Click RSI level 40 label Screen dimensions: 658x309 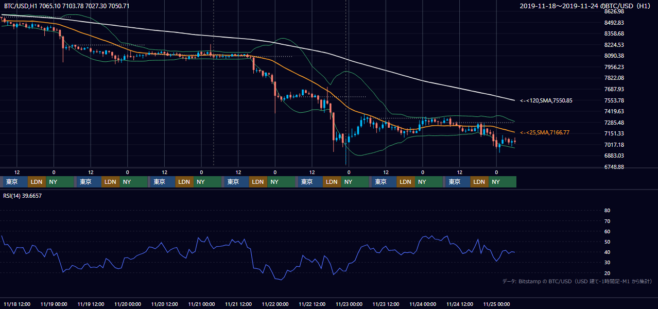click(x=607, y=252)
